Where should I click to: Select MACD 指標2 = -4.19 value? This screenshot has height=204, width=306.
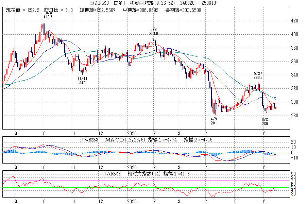click(x=198, y=140)
